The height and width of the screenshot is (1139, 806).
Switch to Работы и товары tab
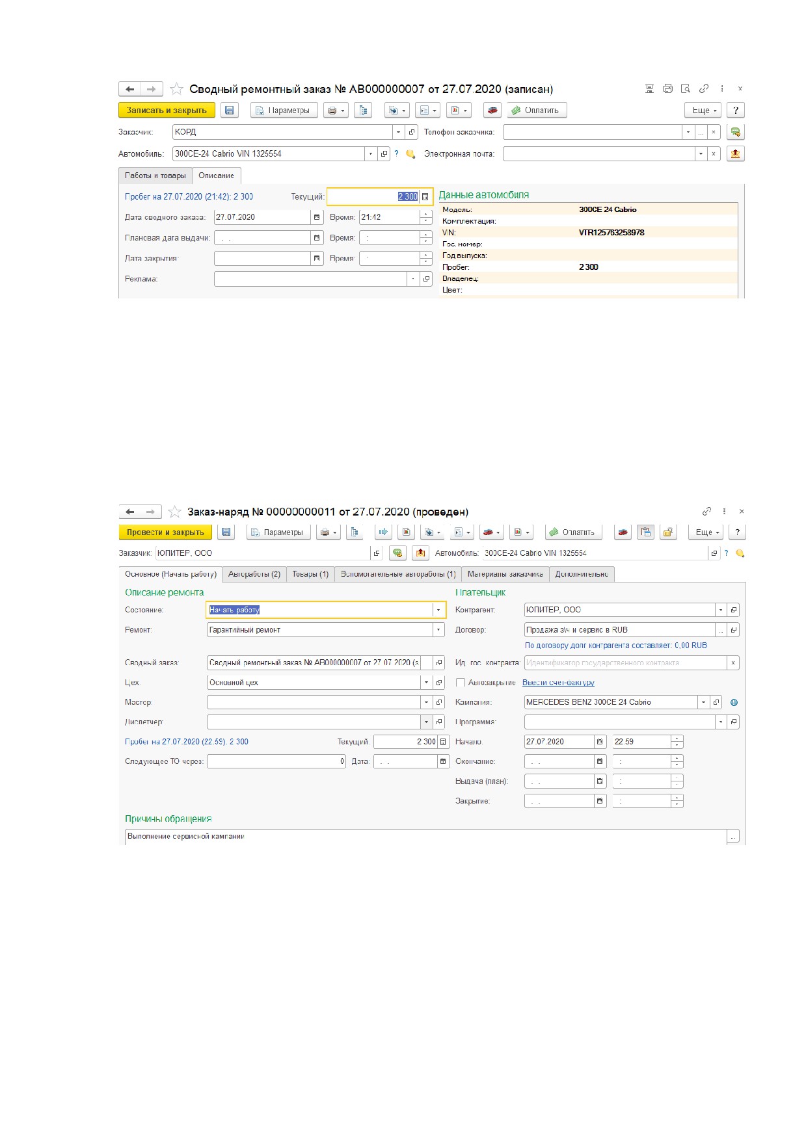pos(155,176)
